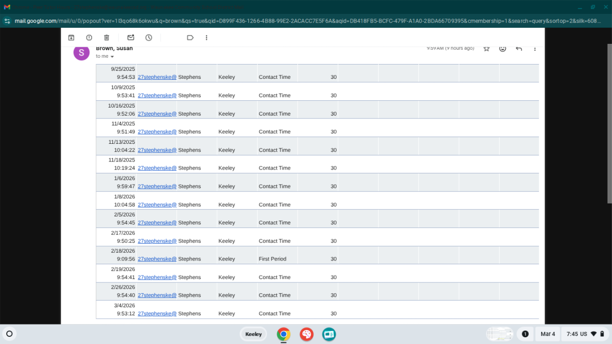
Task: Launch the red paint palette shelf app
Action: (306, 334)
